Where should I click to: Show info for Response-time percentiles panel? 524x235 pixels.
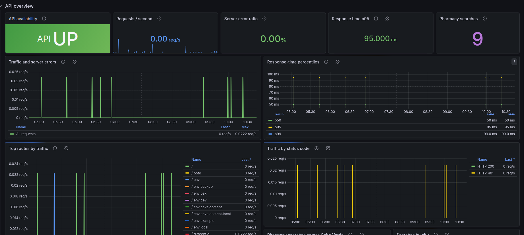(x=326, y=62)
